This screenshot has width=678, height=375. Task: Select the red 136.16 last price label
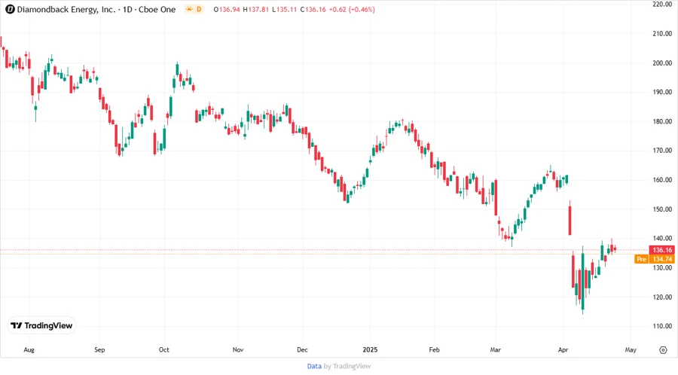point(662,250)
